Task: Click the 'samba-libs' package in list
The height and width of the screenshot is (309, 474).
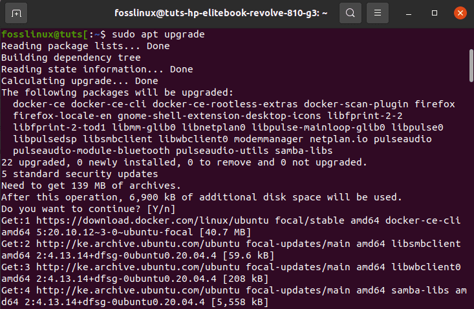Action: coord(303,151)
